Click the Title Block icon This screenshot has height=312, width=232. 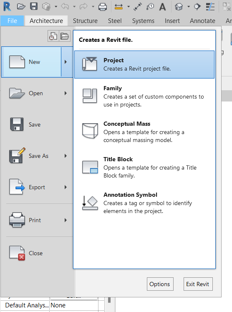(90, 167)
